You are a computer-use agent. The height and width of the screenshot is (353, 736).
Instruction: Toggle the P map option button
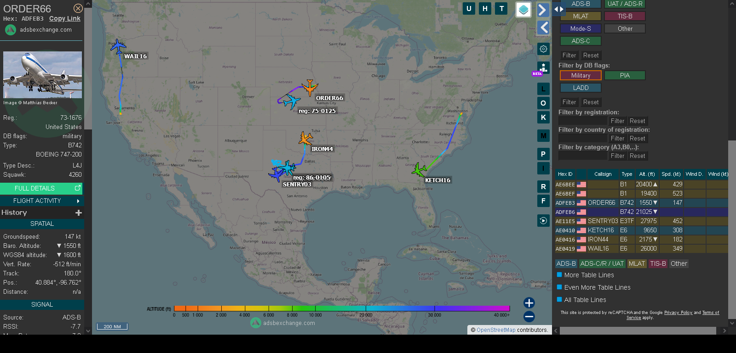point(543,154)
